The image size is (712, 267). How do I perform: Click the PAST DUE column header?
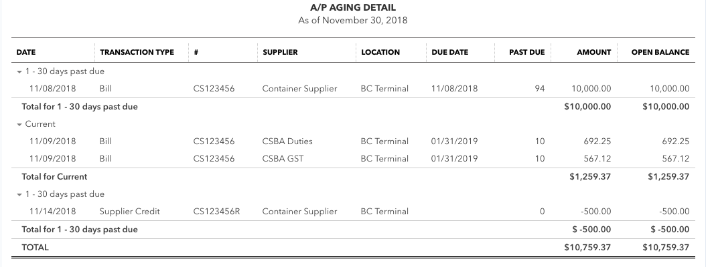point(526,52)
